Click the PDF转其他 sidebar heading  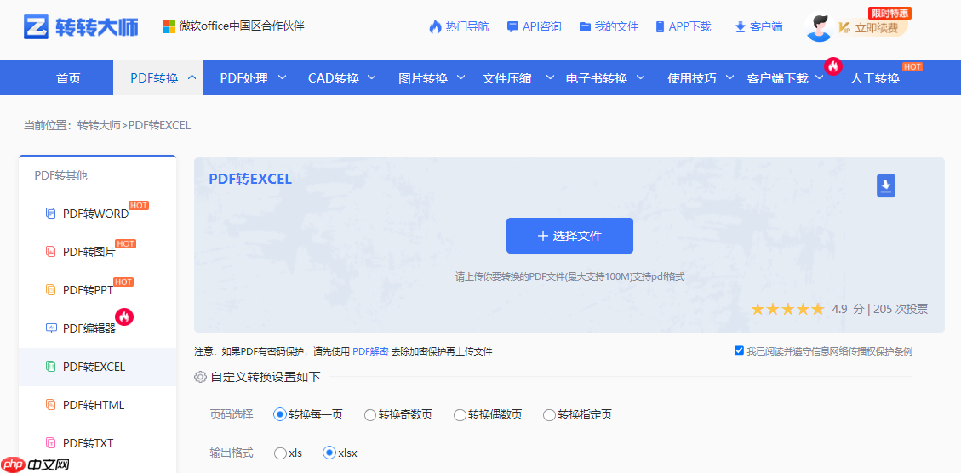coord(60,175)
